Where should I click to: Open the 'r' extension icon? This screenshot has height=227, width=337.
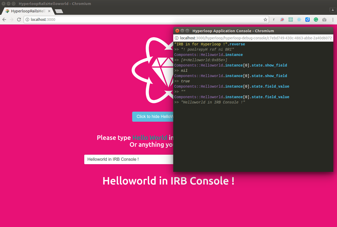coord(274,20)
